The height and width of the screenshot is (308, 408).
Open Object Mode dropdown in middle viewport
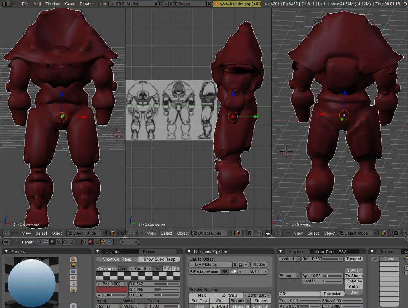pos(212,233)
